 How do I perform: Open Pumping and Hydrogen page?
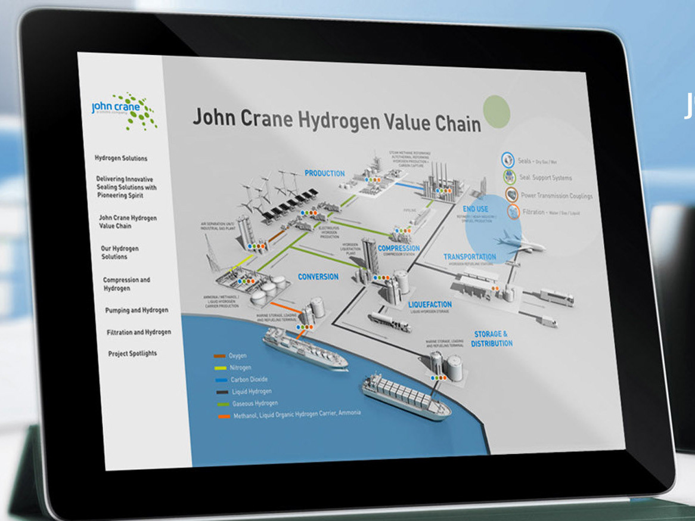tap(136, 310)
